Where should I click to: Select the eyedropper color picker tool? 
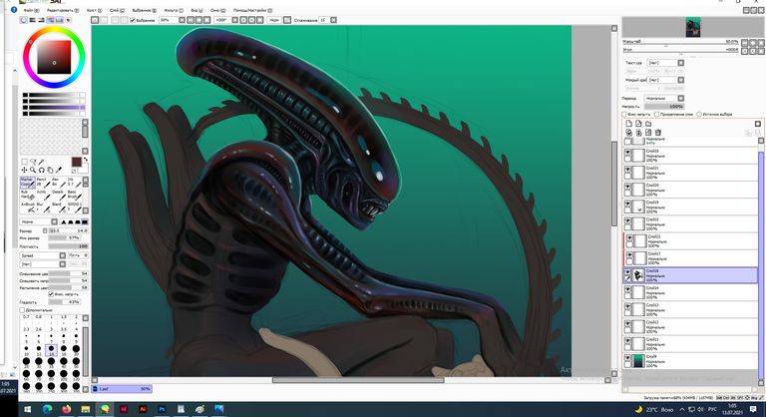click(59, 170)
